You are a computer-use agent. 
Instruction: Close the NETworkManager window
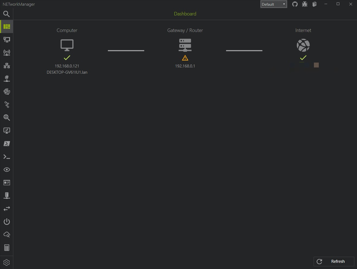[x=350, y=4]
